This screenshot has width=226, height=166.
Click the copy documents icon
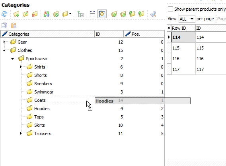click(4, 25)
